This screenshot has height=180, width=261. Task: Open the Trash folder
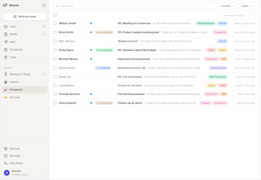pyautogui.click(x=13, y=57)
